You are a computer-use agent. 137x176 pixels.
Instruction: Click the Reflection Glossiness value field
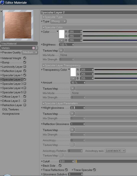(x=77, y=124)
